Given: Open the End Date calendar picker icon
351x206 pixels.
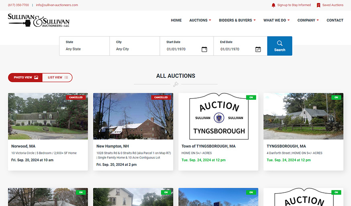Looking at the screenshot, I should click(258, 49).
